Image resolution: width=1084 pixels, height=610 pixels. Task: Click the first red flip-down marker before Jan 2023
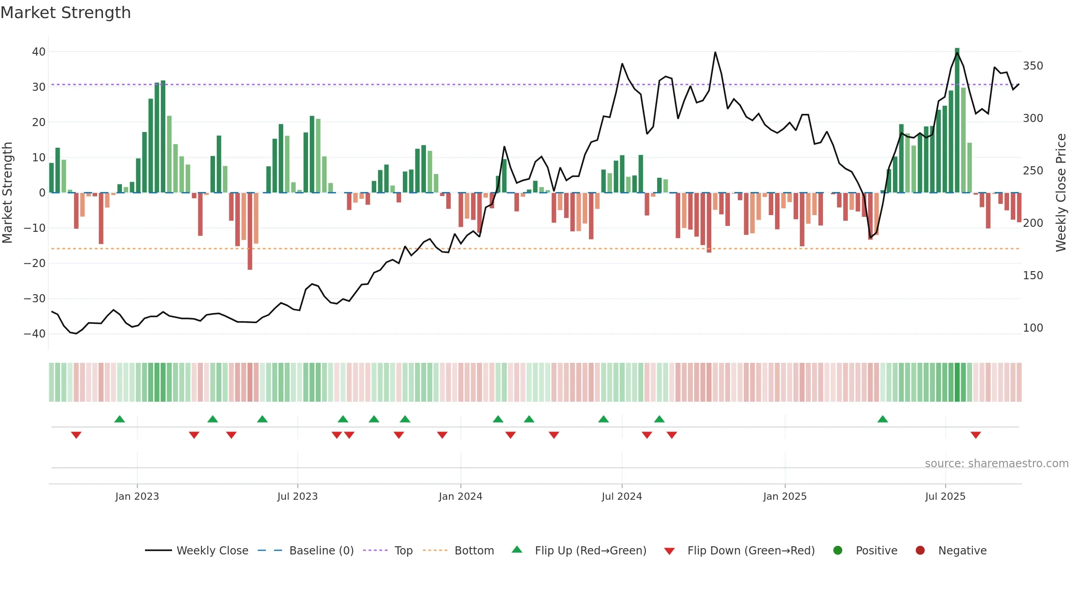[76, 435]
